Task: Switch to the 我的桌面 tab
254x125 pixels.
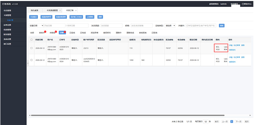Action: (35, 10)
